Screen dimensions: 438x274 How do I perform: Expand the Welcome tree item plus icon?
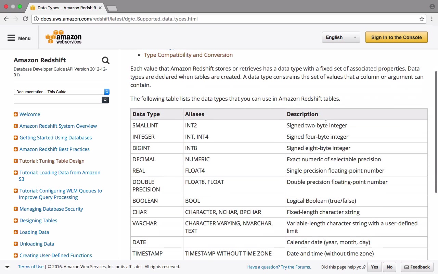[16, 114]
